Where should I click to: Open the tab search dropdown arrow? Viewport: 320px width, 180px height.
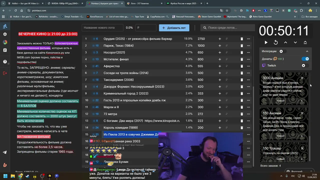3,3
